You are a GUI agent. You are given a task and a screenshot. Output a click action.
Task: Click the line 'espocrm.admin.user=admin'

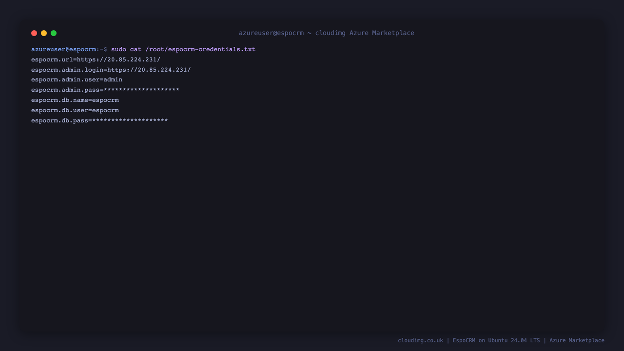(x=77, y=79)
